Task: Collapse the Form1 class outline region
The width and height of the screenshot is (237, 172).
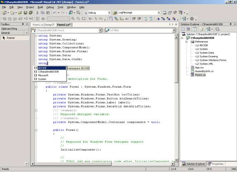Action: [x=36, y=87]
